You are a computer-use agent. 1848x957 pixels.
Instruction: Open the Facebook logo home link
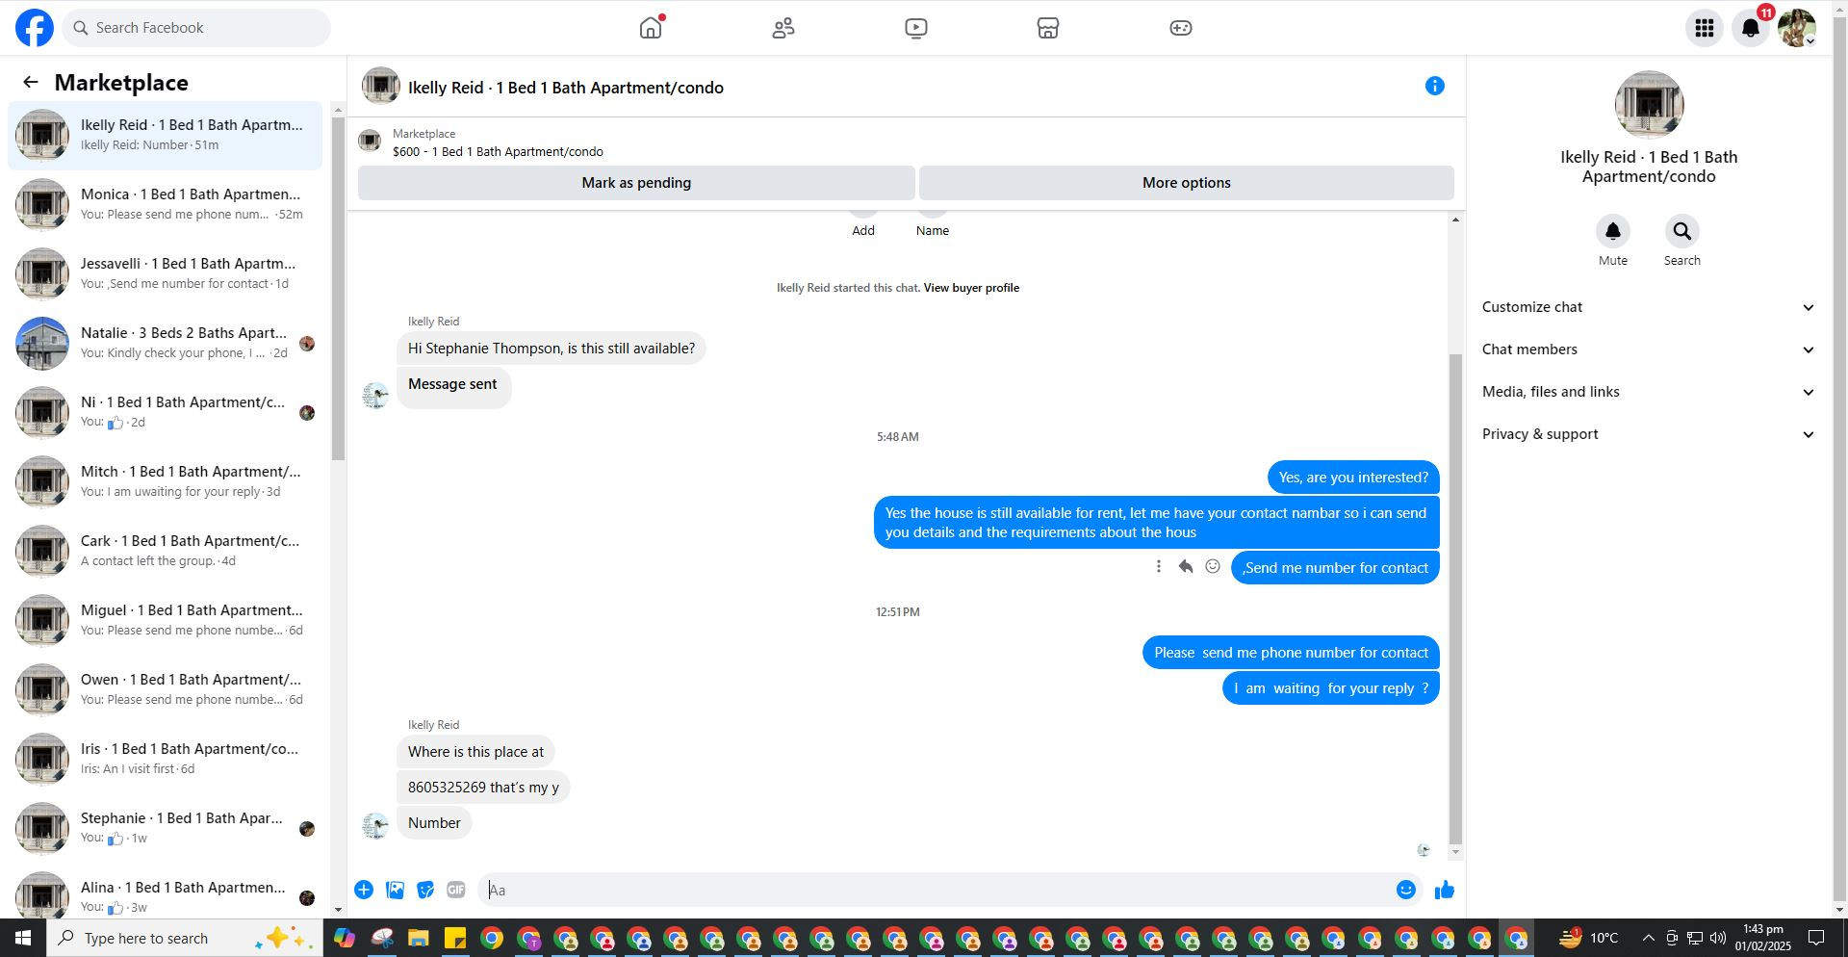pyautogui.click(x=35, y=28)
